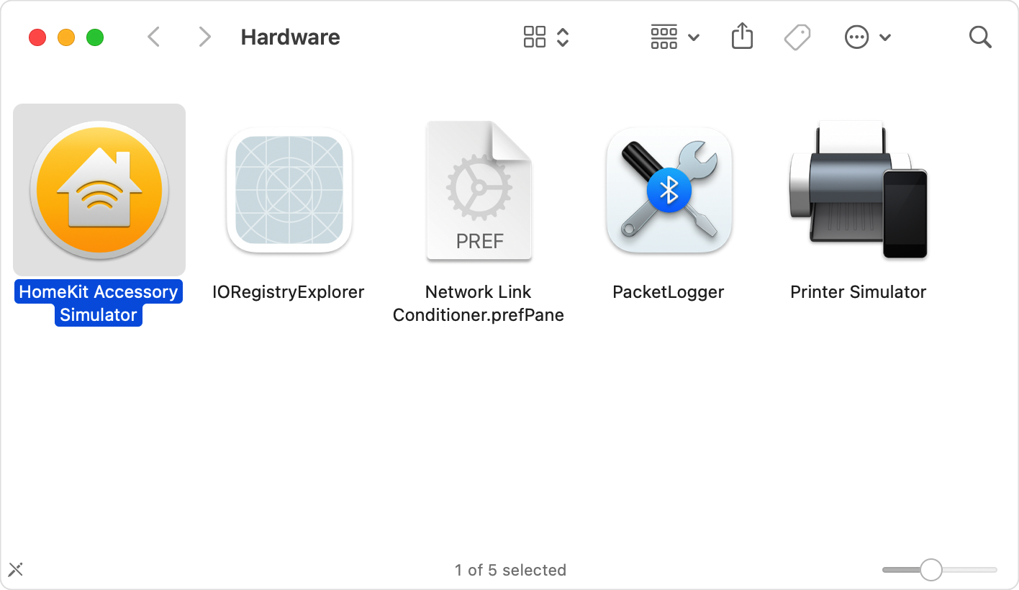The height and width of the screenshot is (590, 1019).
Task: Click the show sidebar icon at bottom left
Action: 16,569
